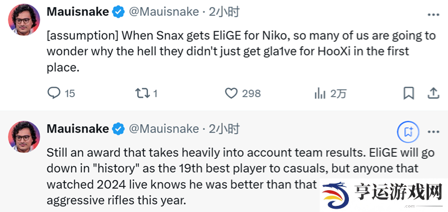Open Mauisnake display name on first tweet

point(78,12)
